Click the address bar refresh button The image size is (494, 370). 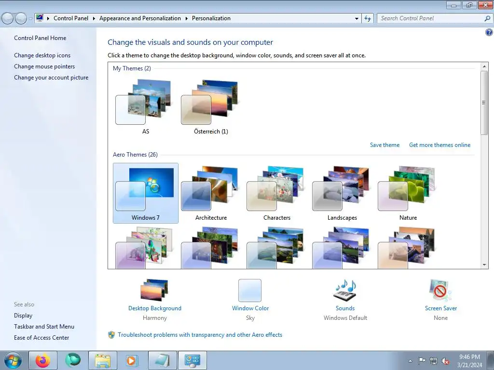click(367, 19)
